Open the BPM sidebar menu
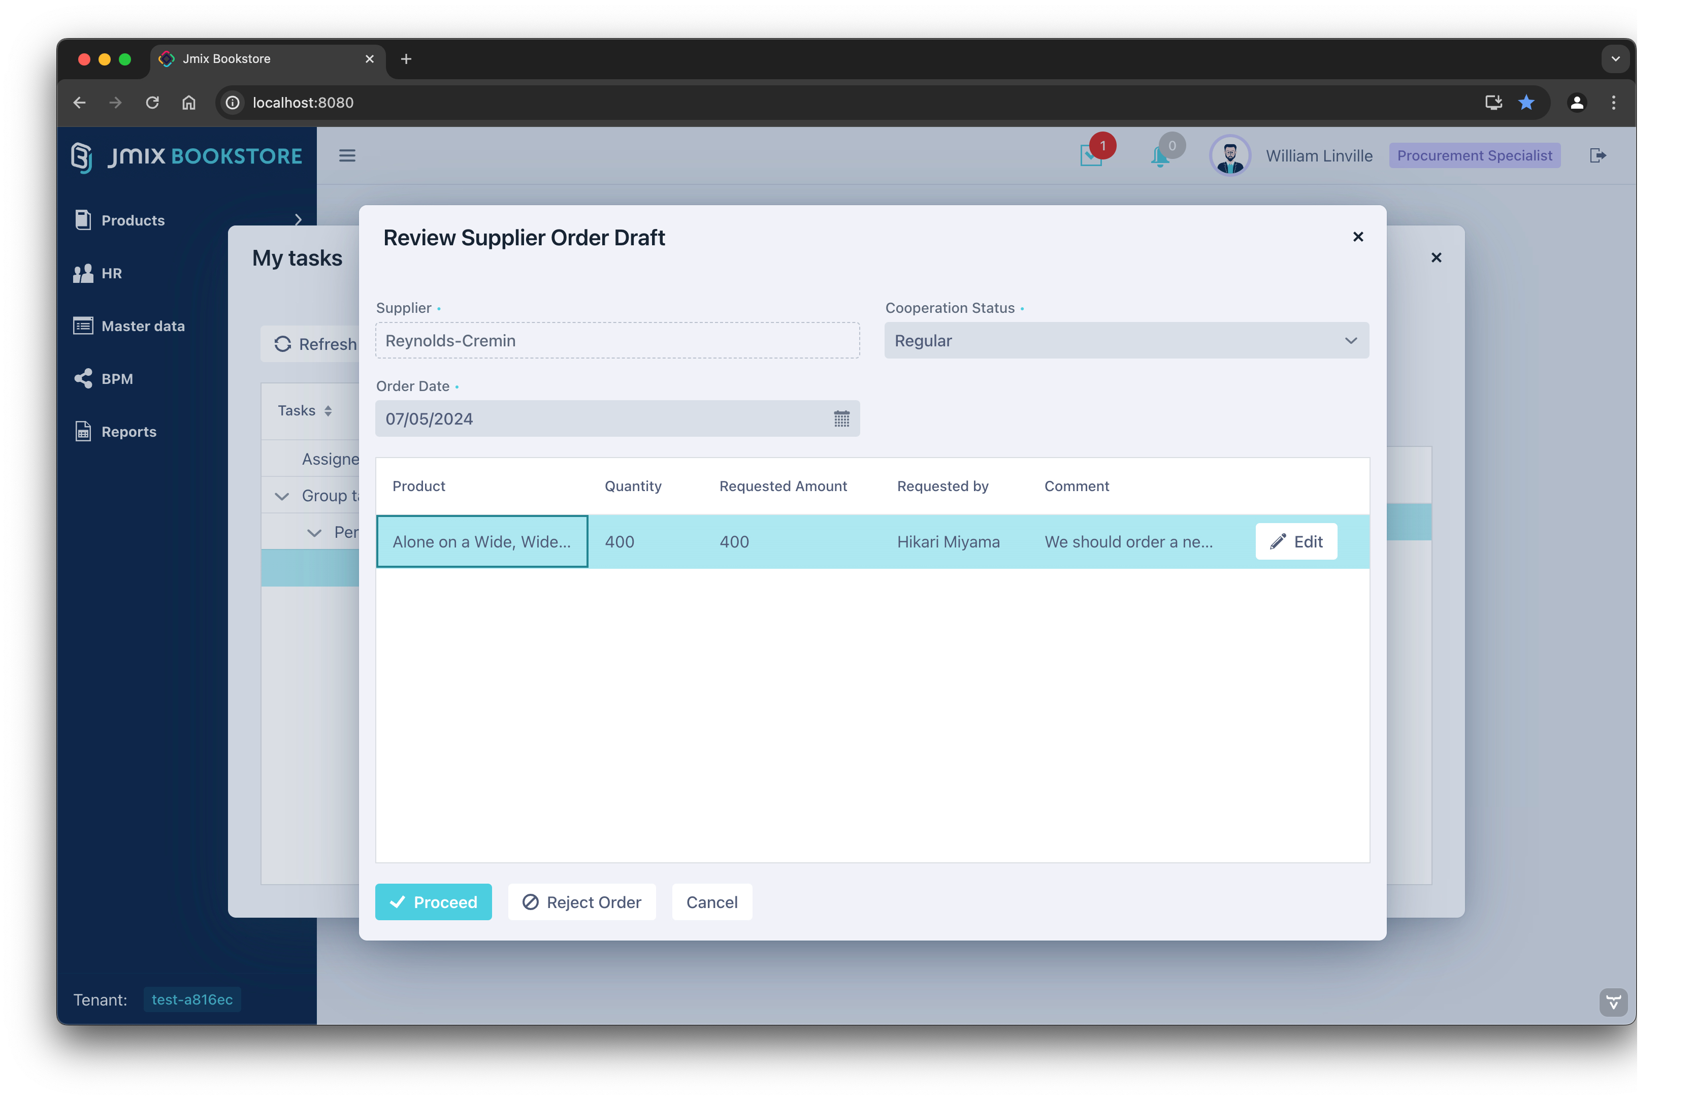 [117, 378]
